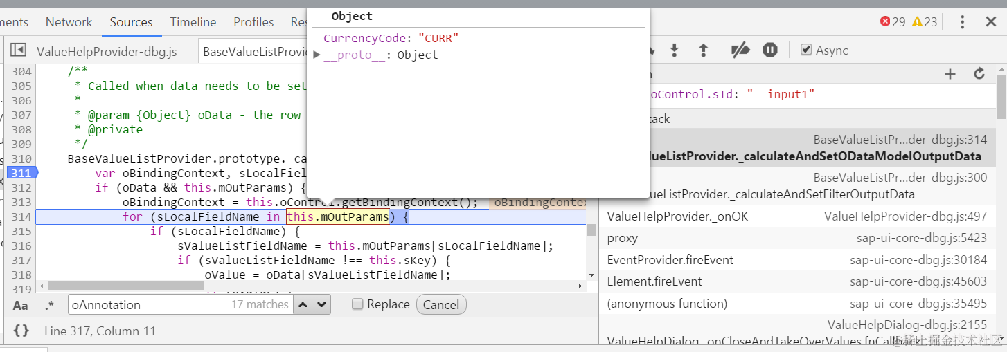Image resolution: width=1007 pixels, height=352 pixels.
Task: Click this.mOutParams highlighted in line 314
Action: coord(337,217)
